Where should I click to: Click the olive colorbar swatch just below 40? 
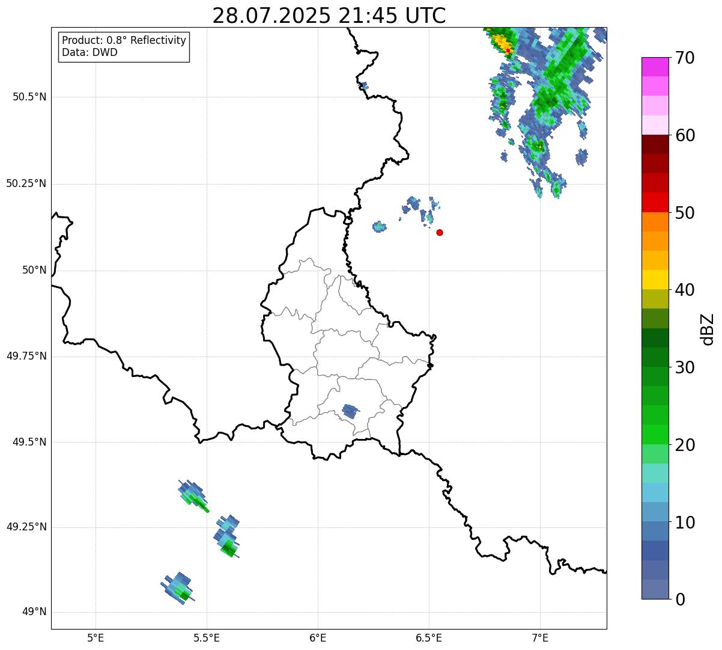pos(655,299)
